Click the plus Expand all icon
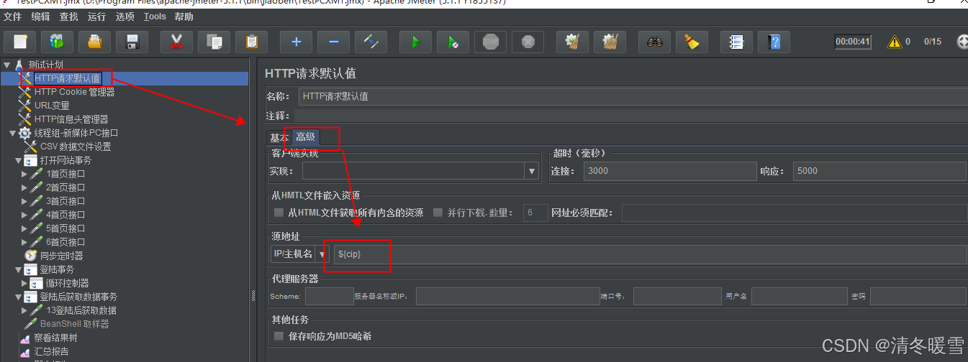The image size is (968, 362). pyautogui.click(x=296, y=42)
